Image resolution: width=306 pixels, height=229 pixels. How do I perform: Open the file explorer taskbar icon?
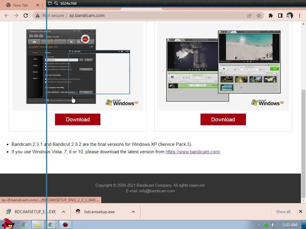click(x=38, y=225)
